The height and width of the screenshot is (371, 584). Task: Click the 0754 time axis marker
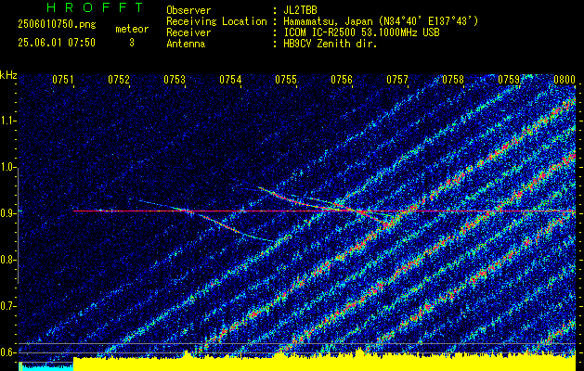click(230, 80)
